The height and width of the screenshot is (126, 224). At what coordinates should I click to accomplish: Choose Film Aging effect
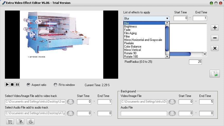point(144,33)
